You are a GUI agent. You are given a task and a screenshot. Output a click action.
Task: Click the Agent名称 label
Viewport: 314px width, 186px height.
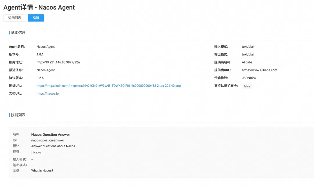(17, 46)
